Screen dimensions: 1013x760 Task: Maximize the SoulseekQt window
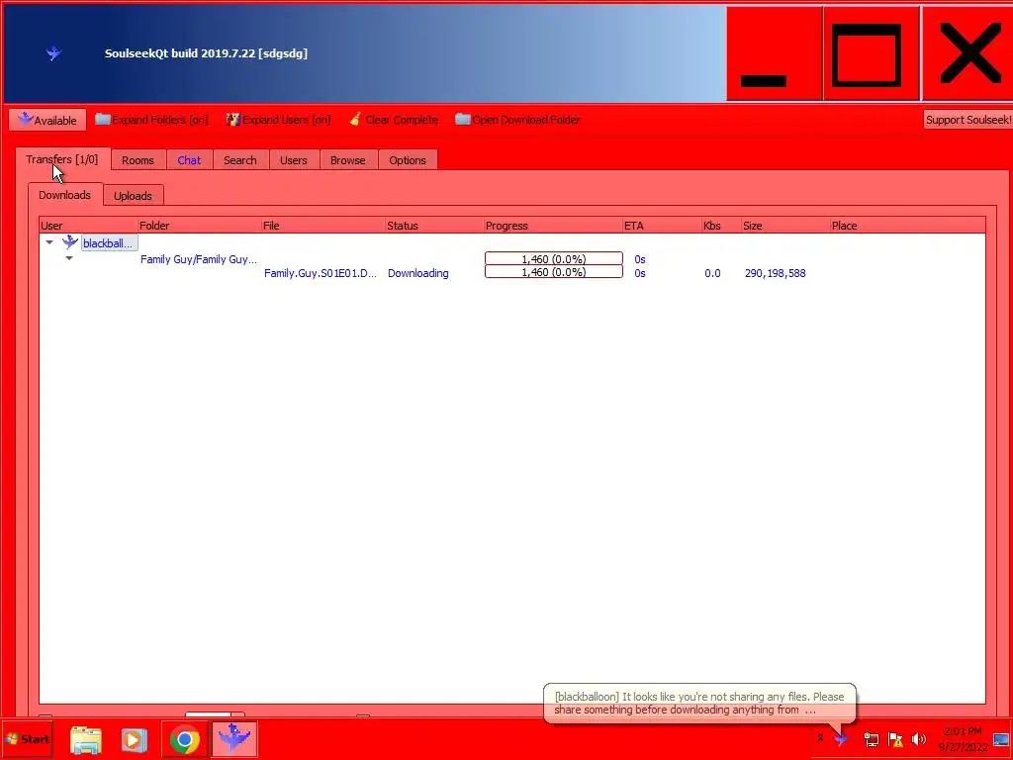click(872, 53)
